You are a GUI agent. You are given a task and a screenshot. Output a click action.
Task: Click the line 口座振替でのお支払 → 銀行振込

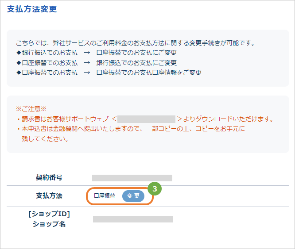click(x=97, y=63)
